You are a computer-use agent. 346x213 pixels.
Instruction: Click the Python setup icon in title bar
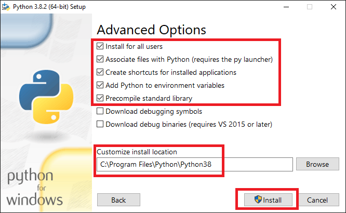click(6, 7)
